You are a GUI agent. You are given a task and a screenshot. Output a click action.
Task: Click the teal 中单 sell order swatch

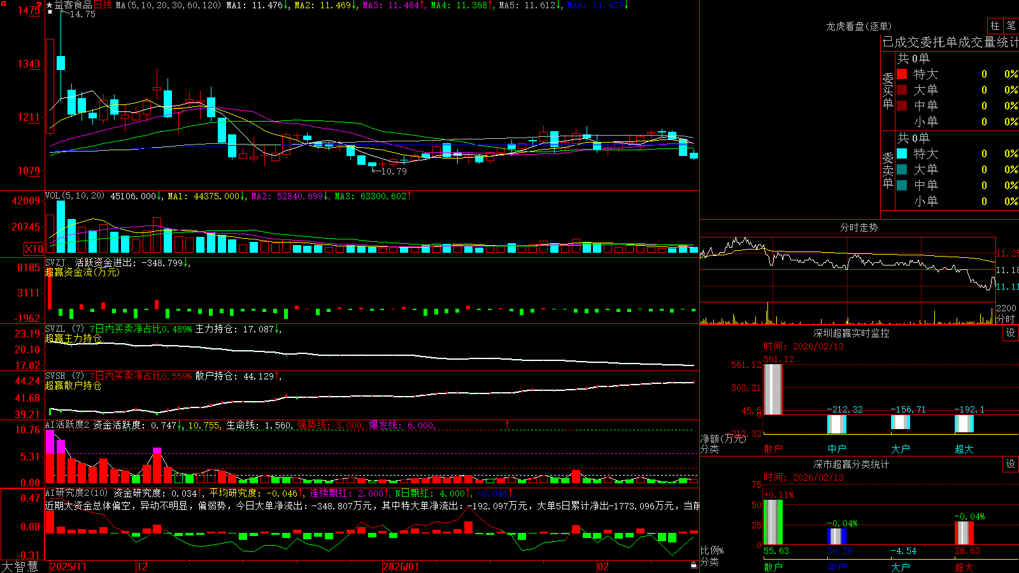tap(902, 185)
